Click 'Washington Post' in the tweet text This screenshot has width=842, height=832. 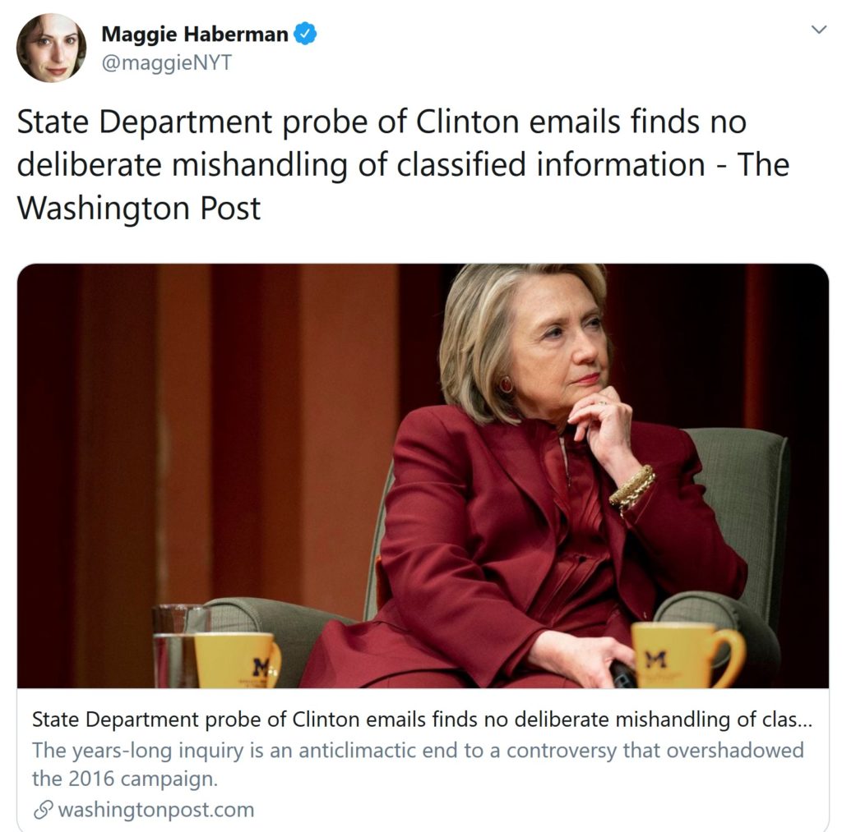coord(138,208)
